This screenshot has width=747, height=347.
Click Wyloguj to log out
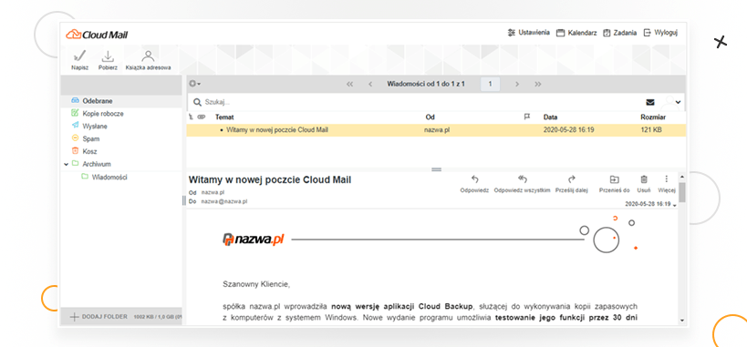coord(660,33)
